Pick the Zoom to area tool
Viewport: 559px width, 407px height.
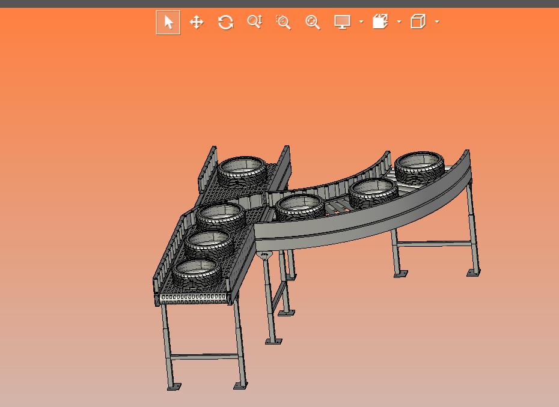tap(284, 22)
